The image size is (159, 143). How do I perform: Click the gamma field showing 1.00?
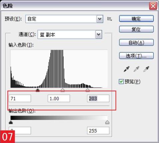(x=59, y=98)
